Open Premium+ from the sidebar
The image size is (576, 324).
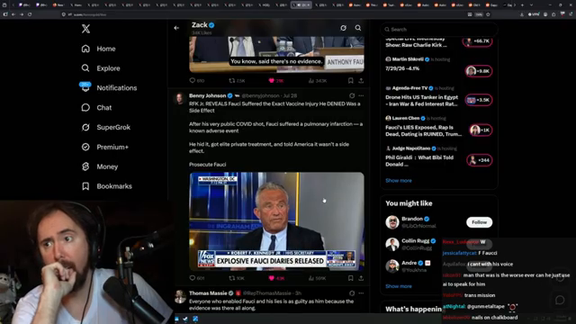tap(104, 147)
